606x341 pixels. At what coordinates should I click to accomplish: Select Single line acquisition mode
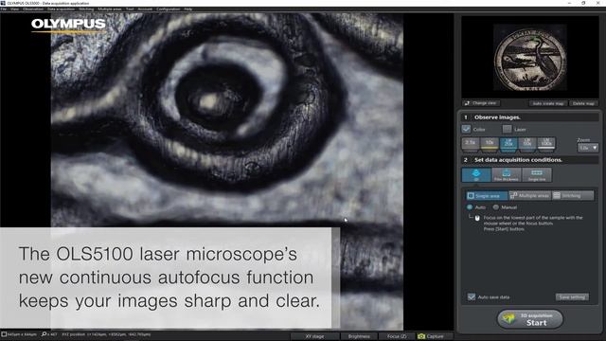[537, 174]
